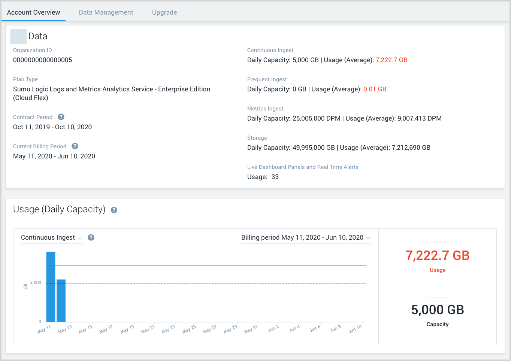Open the Usage (Daily Capacity) help icon
This screenshot has width=511, height=361.
click(x=114, y=210)
